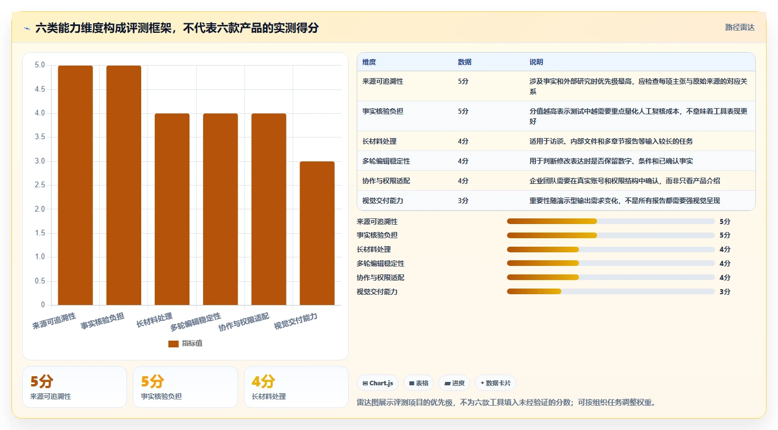This screenshot has width=778, height=430.
Task: Click the 视觉交付能力 label in progress list
Action: (x=377, y=291)
